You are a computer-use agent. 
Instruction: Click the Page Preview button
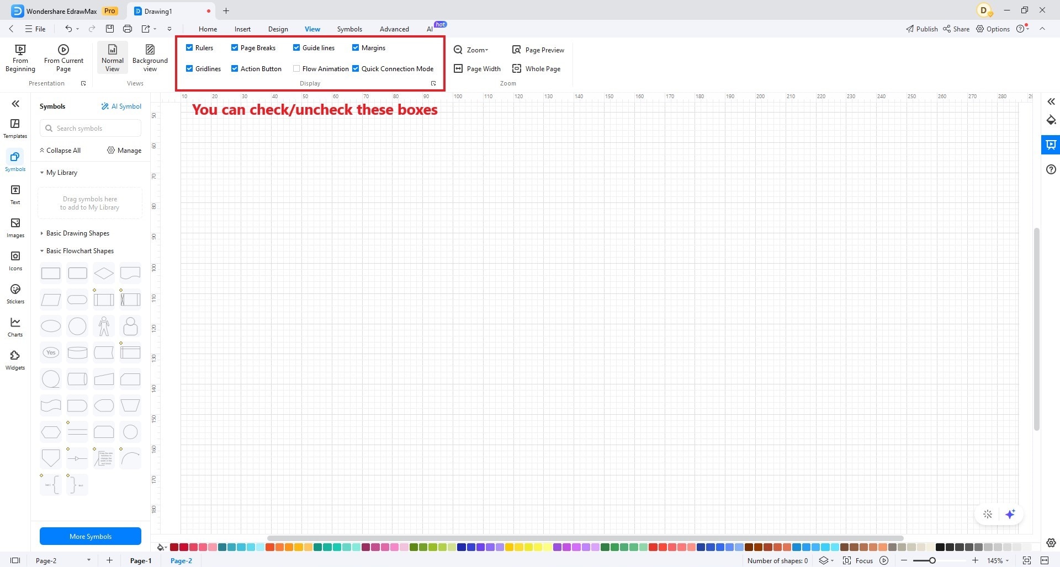(x=538, y=50)
